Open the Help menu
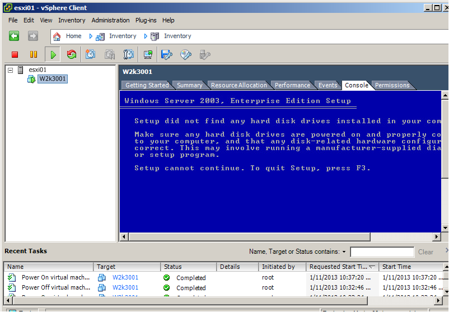The width and height of the screenshot is (449, 312). tap(169, 20)
